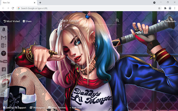Open the Amazon shortcut in sidebar
178x111 pixels.
coord(4,30)
